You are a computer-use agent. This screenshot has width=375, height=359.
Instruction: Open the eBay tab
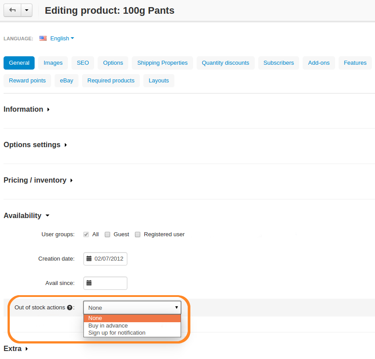(67, 81)
